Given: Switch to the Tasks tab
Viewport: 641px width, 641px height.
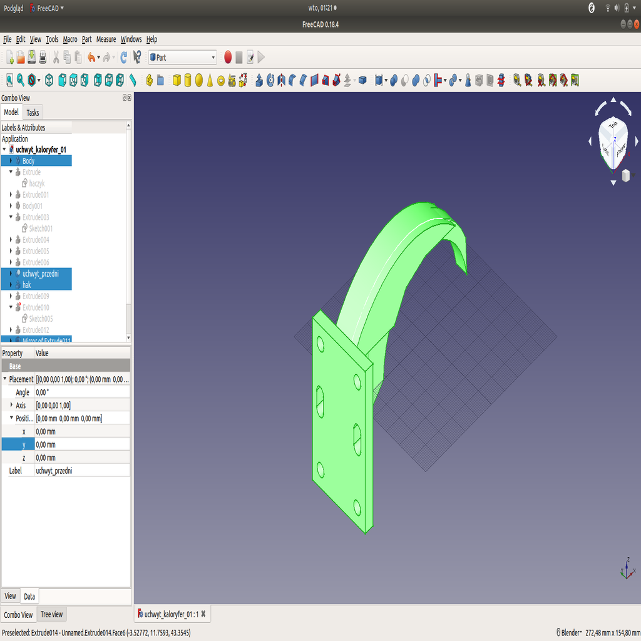Looking at the screenshot, I should [33, 113].
